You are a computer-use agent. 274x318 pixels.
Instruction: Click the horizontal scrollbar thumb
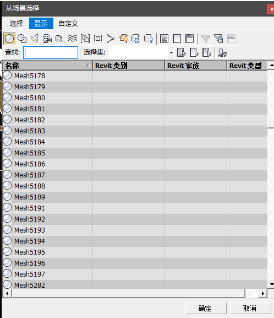(x=129, y=293)
